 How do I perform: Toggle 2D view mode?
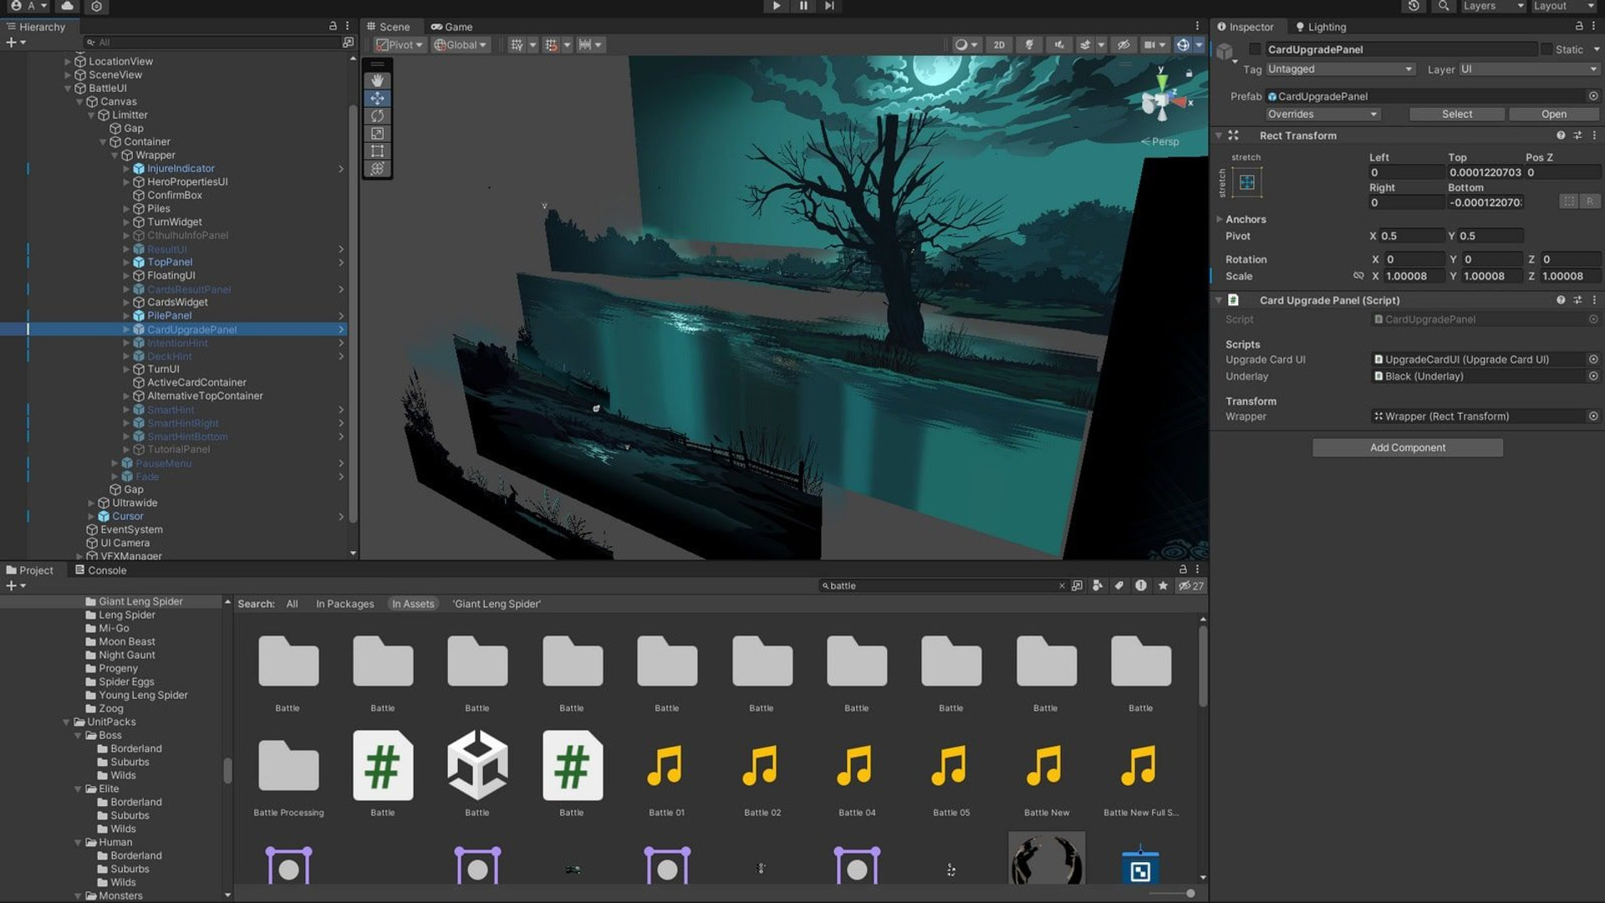coord(999,45)
